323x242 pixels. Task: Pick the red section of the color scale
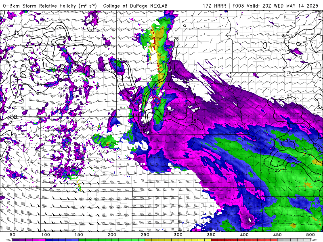click(244, 240)
